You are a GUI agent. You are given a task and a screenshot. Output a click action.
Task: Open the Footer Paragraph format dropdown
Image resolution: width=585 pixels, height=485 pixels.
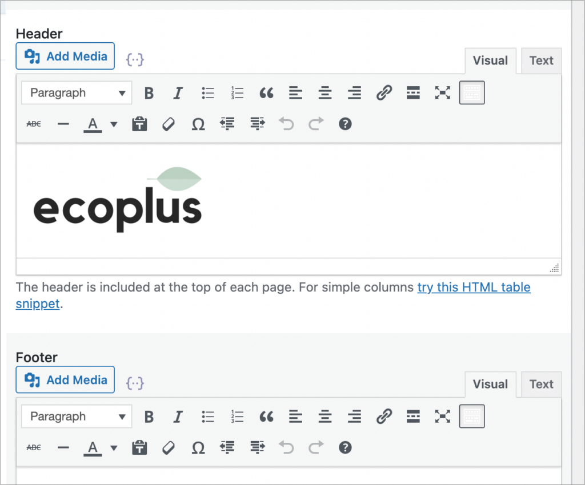click(x=77, y=417)
